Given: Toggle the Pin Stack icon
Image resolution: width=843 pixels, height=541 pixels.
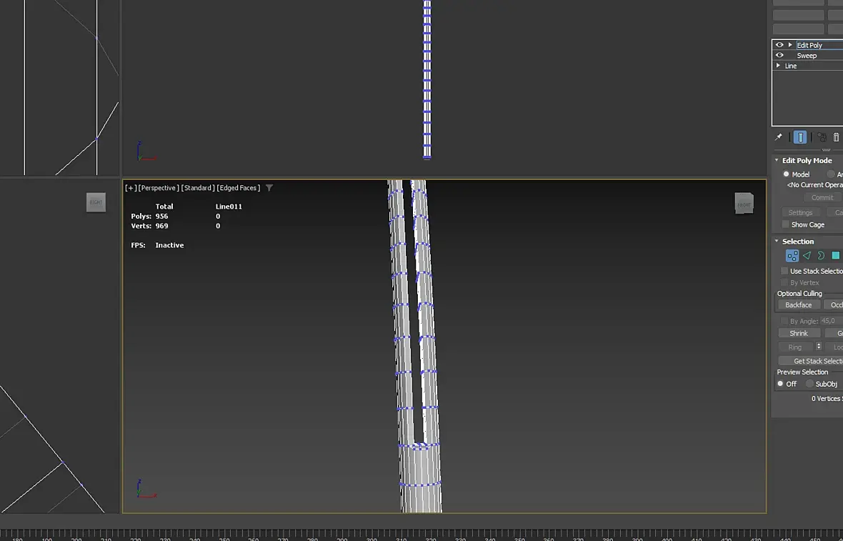Looking at the screenshot, I should point(778,137).
